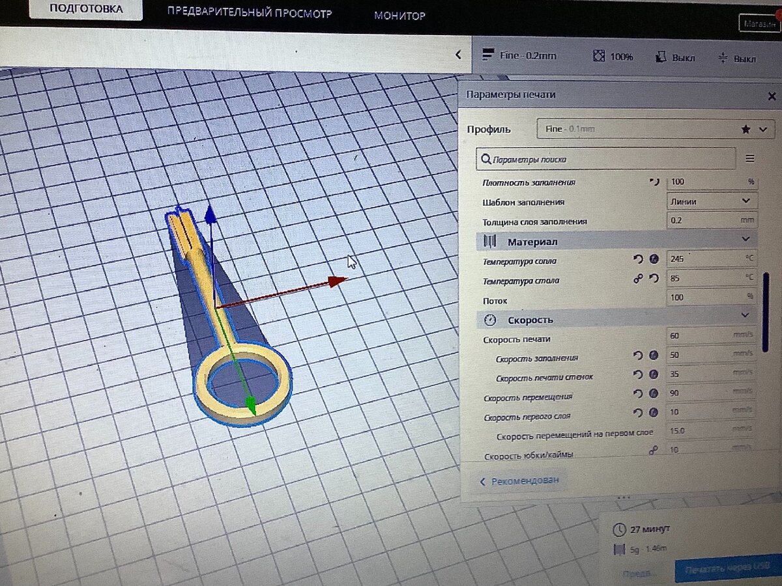Close the Параметры печати panel
The width and height of the screenshot is (782, 586).
[x=772, y=96]
